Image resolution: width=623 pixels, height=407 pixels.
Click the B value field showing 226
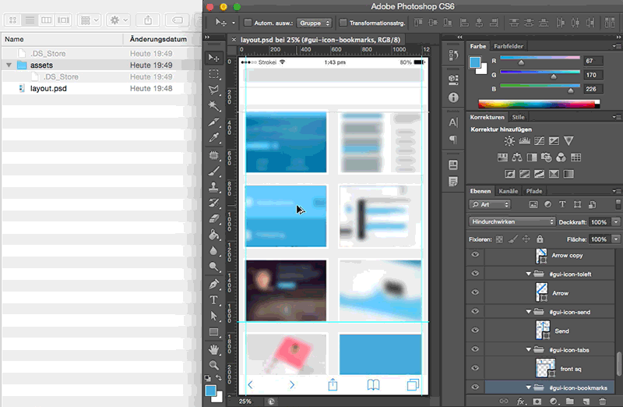[x=593, y=89]
